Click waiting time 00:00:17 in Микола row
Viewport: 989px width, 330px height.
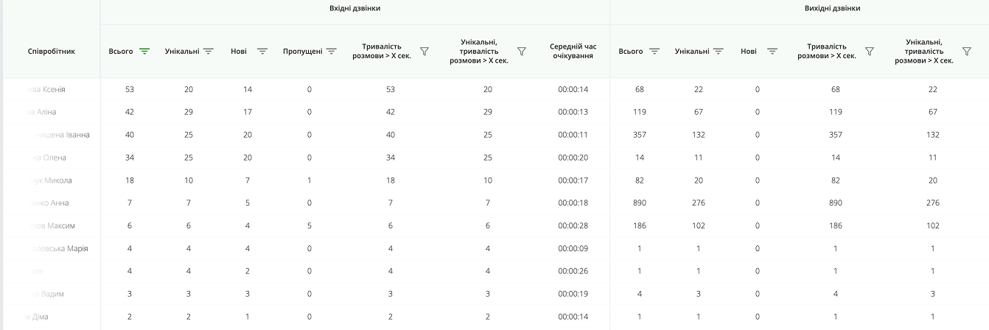click(x=573, y=180)
